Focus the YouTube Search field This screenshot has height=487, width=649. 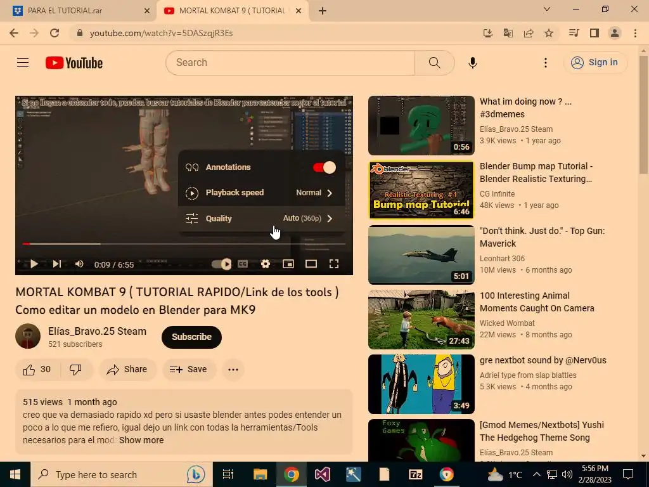coord(290,63)
